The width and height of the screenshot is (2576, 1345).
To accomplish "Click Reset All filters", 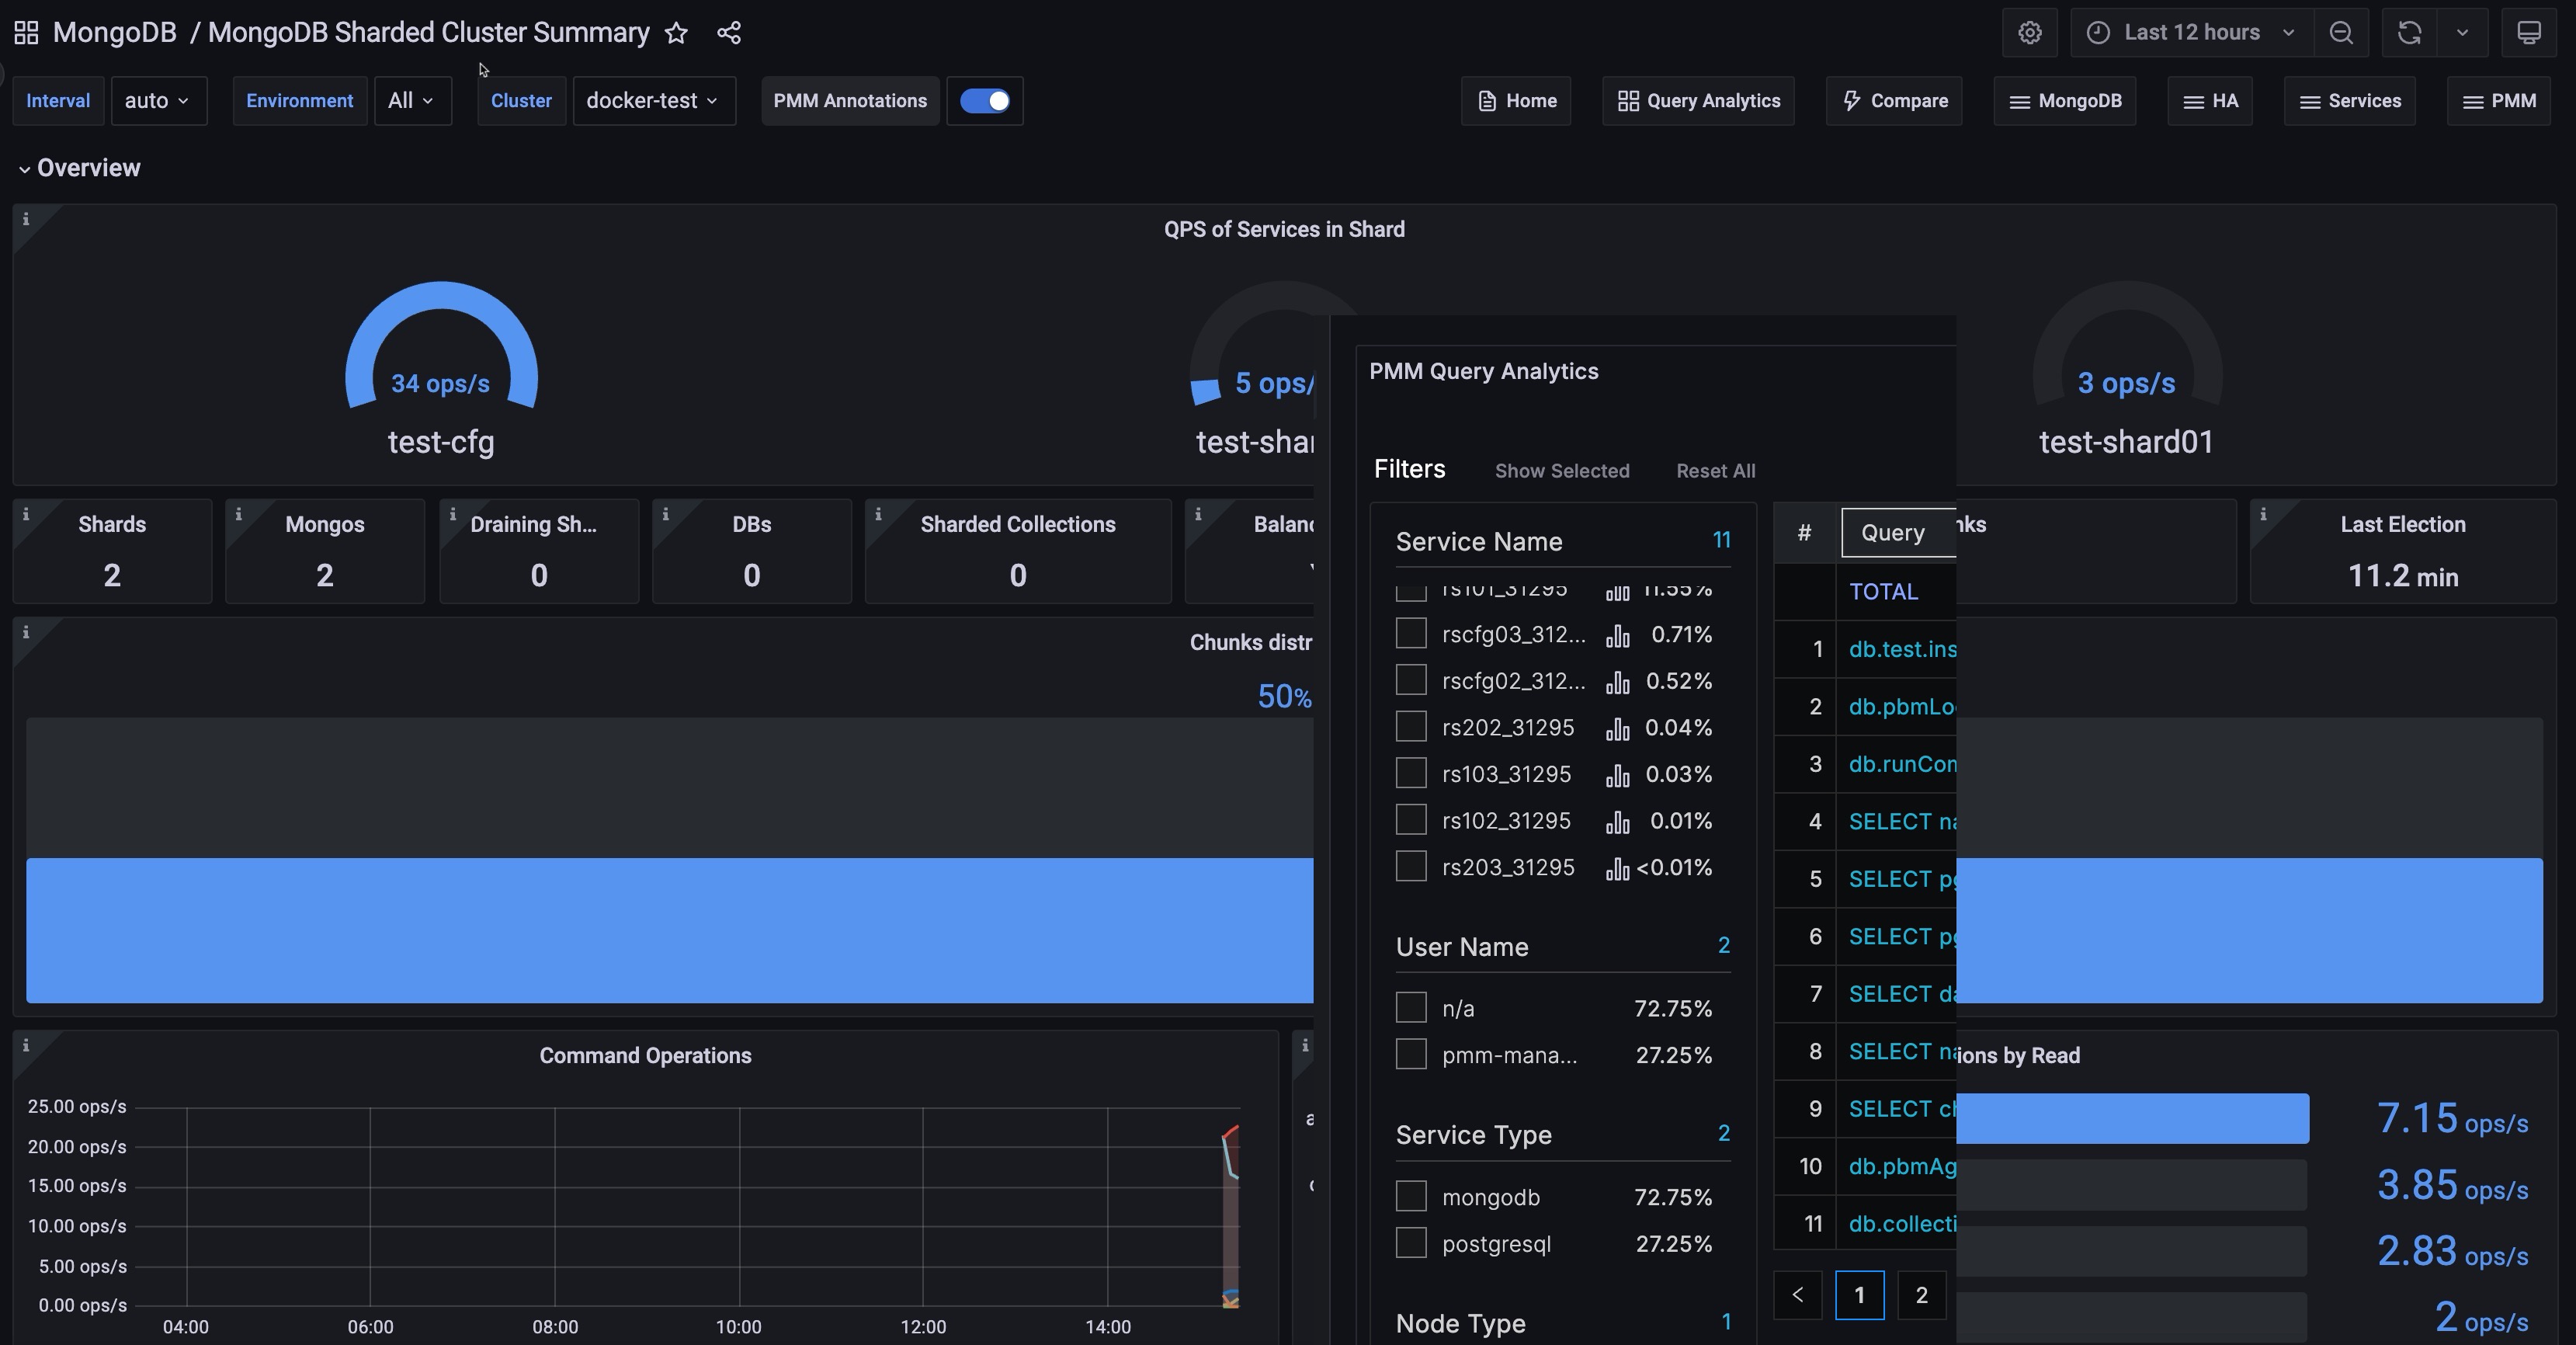I will point(1715,471).
